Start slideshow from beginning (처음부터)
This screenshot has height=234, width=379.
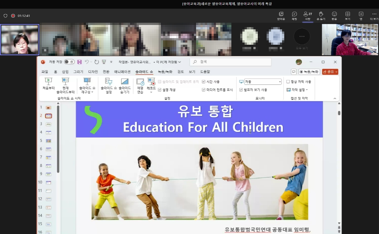pyautogui.click(x=48, y=84)
